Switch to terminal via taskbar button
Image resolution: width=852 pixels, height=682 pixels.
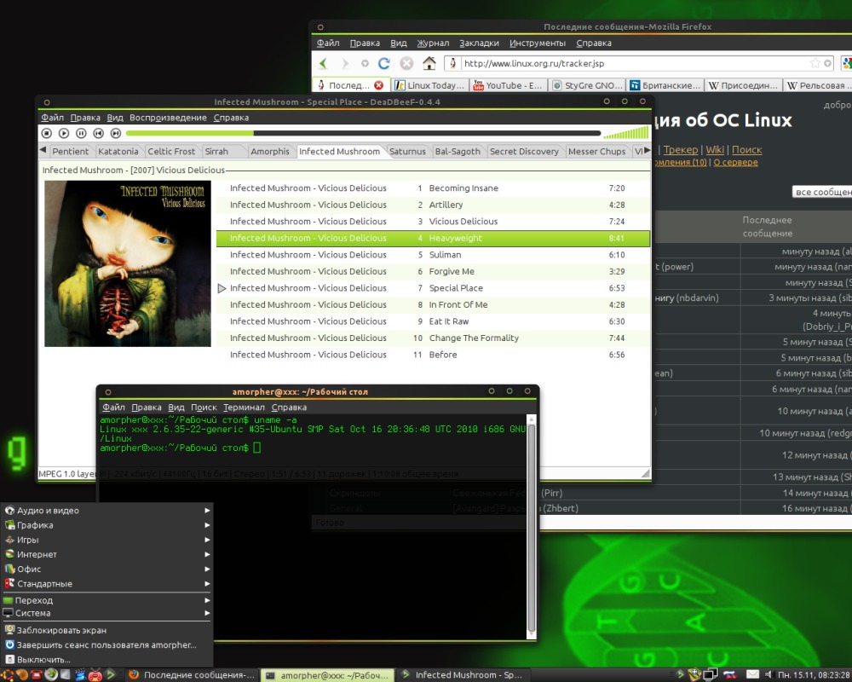coord(328,675)
